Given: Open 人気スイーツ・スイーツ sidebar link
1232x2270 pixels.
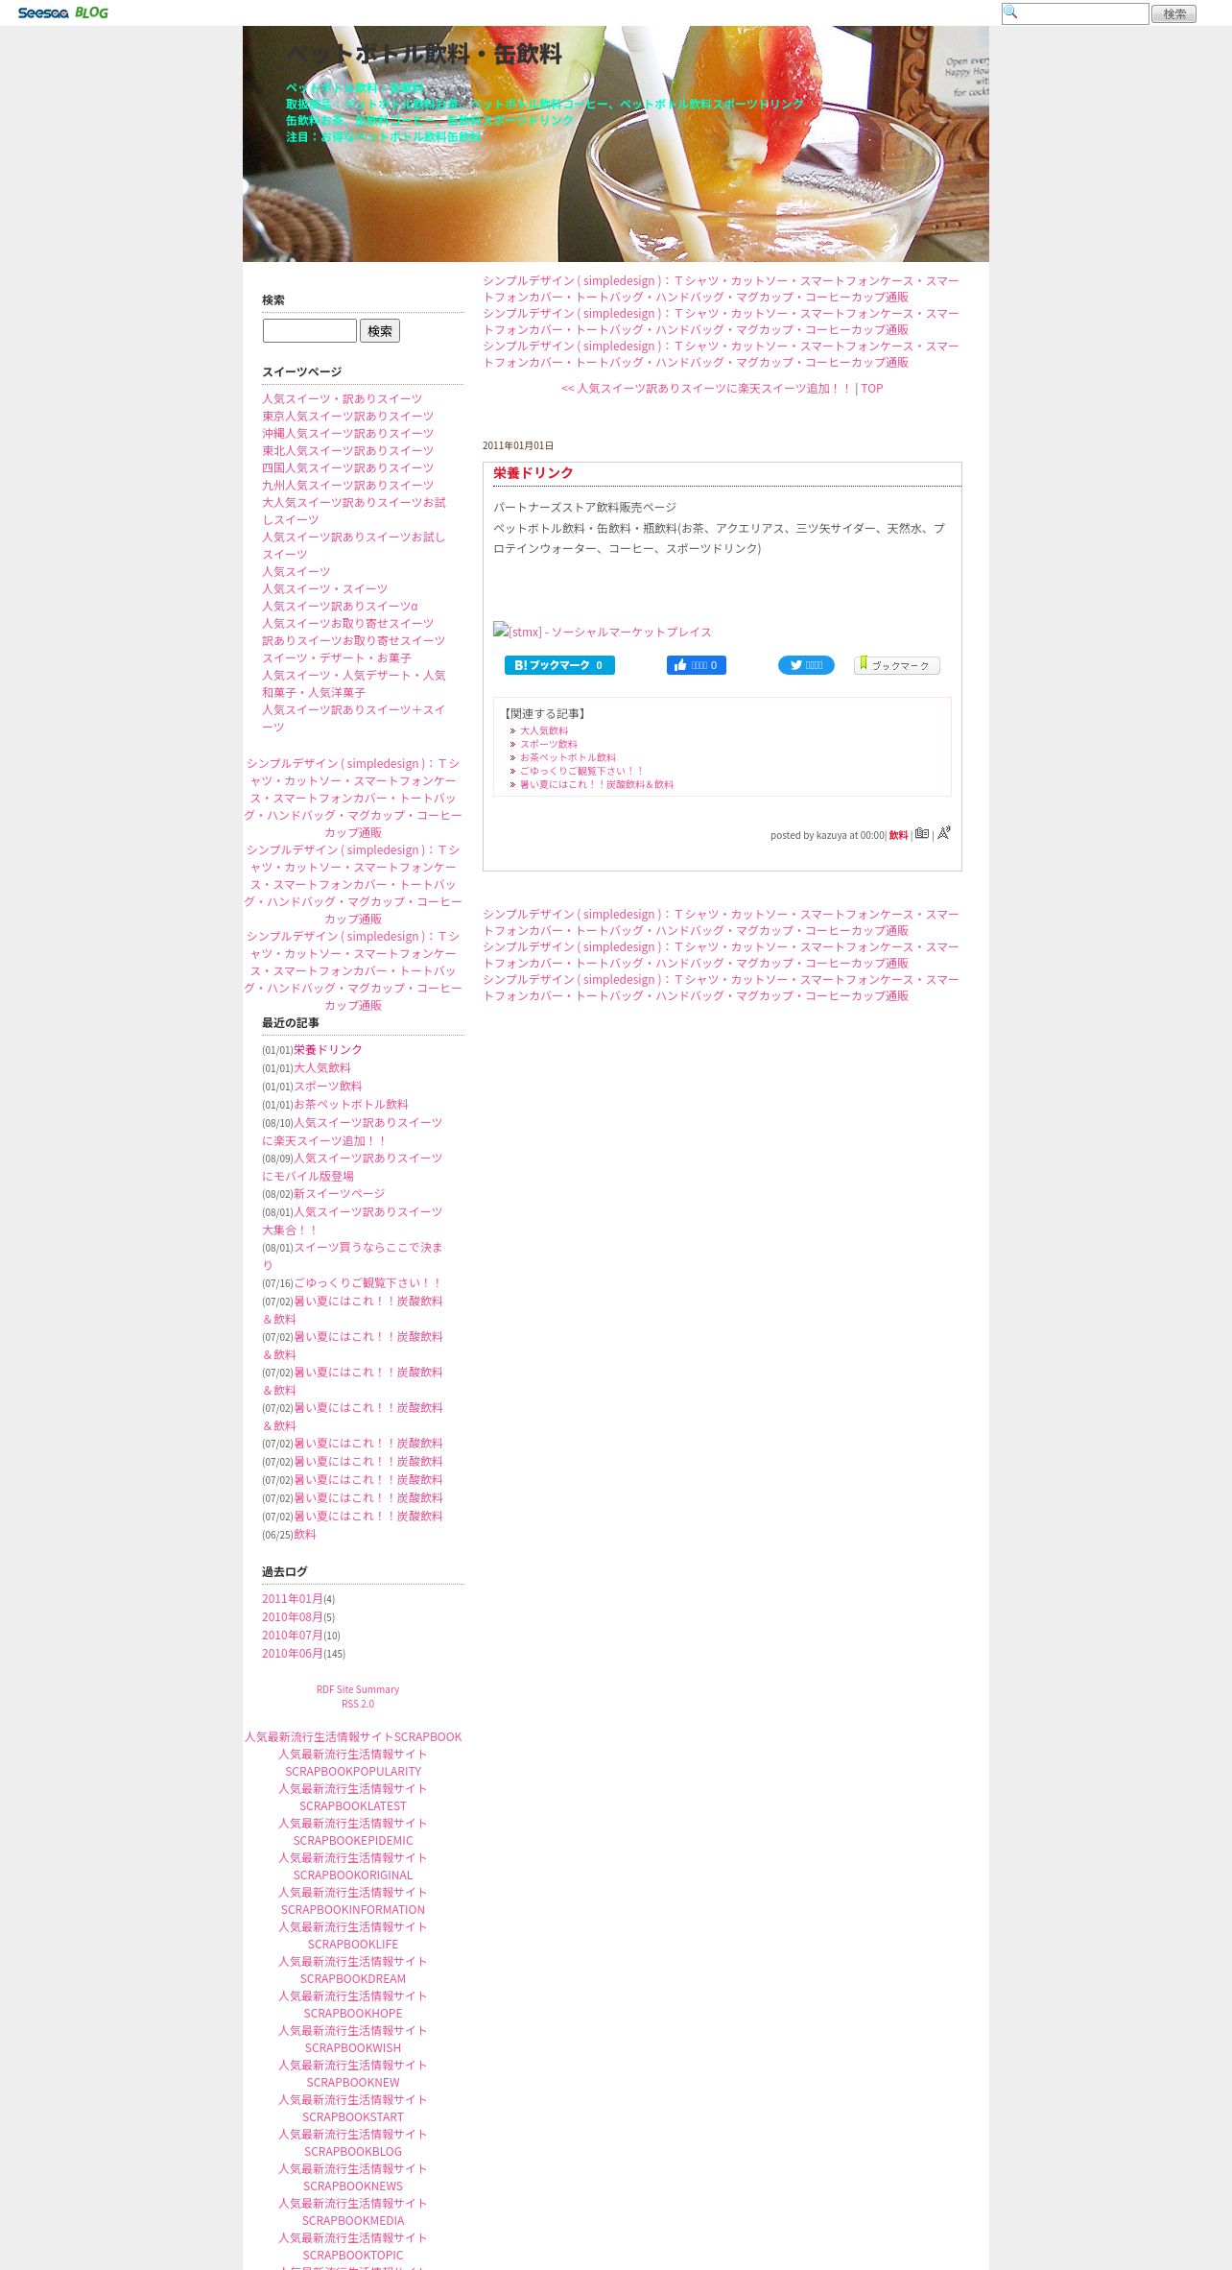Looking at the screenshot, I should (x=325, y=589).
